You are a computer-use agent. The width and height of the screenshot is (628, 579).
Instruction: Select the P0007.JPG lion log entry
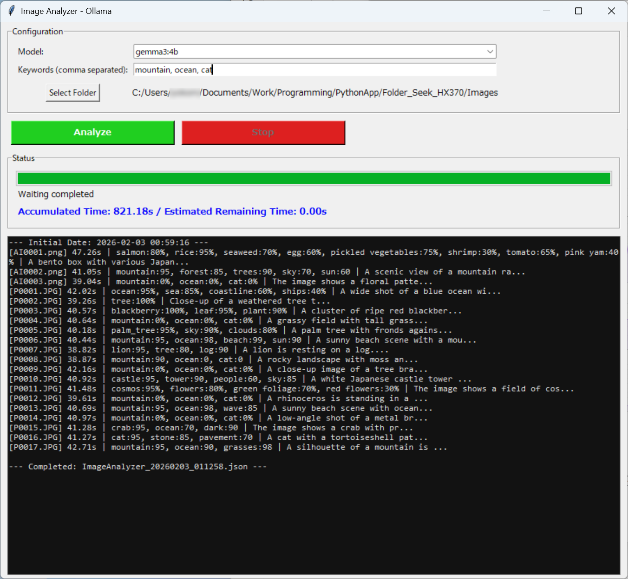coord(199,350)
